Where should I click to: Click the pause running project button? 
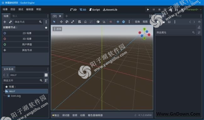point(154,9)
